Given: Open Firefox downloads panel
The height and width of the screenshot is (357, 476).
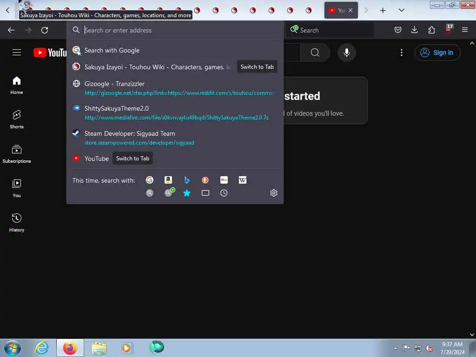Looking at the screenshot, I should tap(414, 30).
